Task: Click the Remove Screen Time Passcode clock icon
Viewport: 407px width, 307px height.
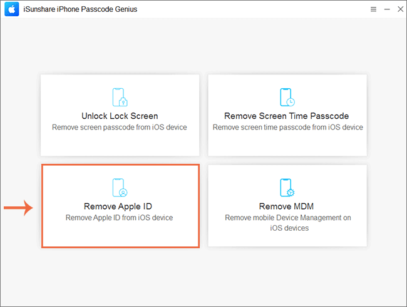Action: (287, 98)
